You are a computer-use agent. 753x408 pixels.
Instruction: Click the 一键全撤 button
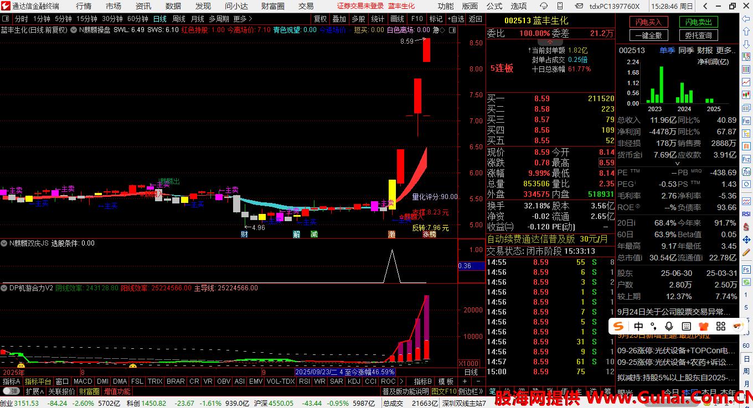coord(649,35)
